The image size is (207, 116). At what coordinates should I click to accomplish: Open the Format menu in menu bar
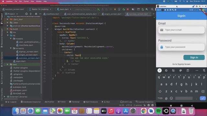click(x=26, y=1)
